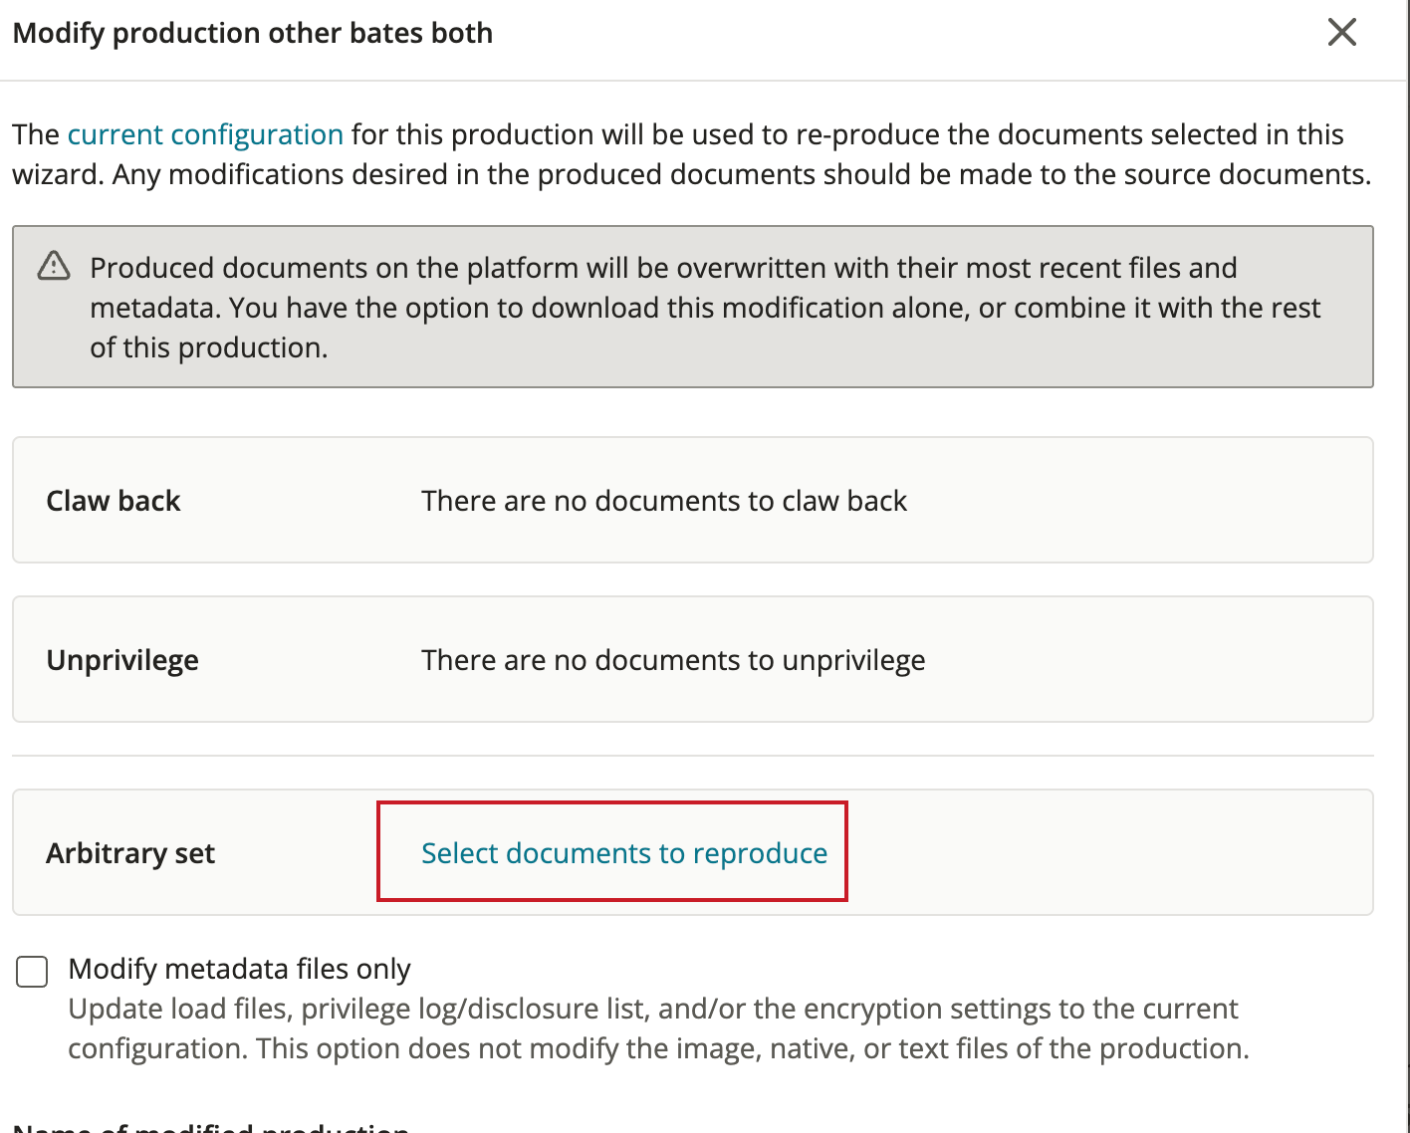Close the Modify production dialog

1342,33
